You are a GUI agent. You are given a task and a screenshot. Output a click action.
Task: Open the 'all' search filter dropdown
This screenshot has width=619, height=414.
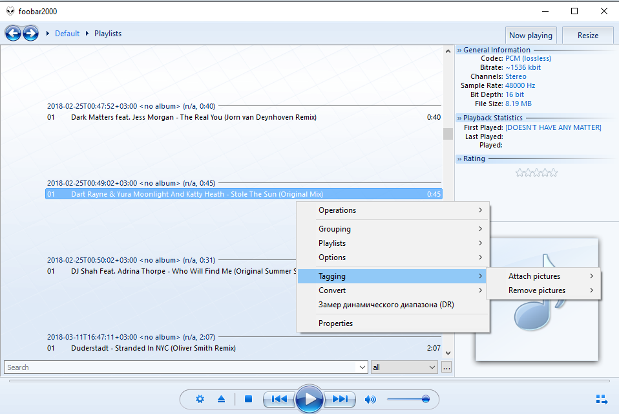tap(404, 367)
